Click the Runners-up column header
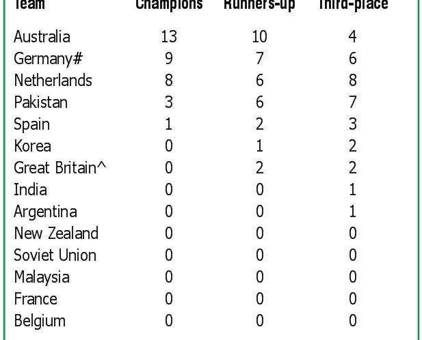The image size is (422, 340). pyautogui.click(x=259, y=5)
